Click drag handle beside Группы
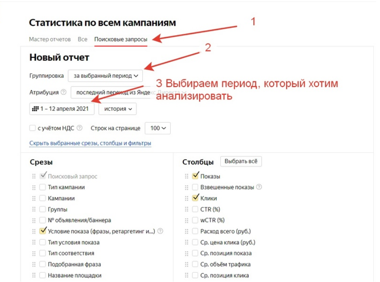Screen dimensions: 380x282 34,209
